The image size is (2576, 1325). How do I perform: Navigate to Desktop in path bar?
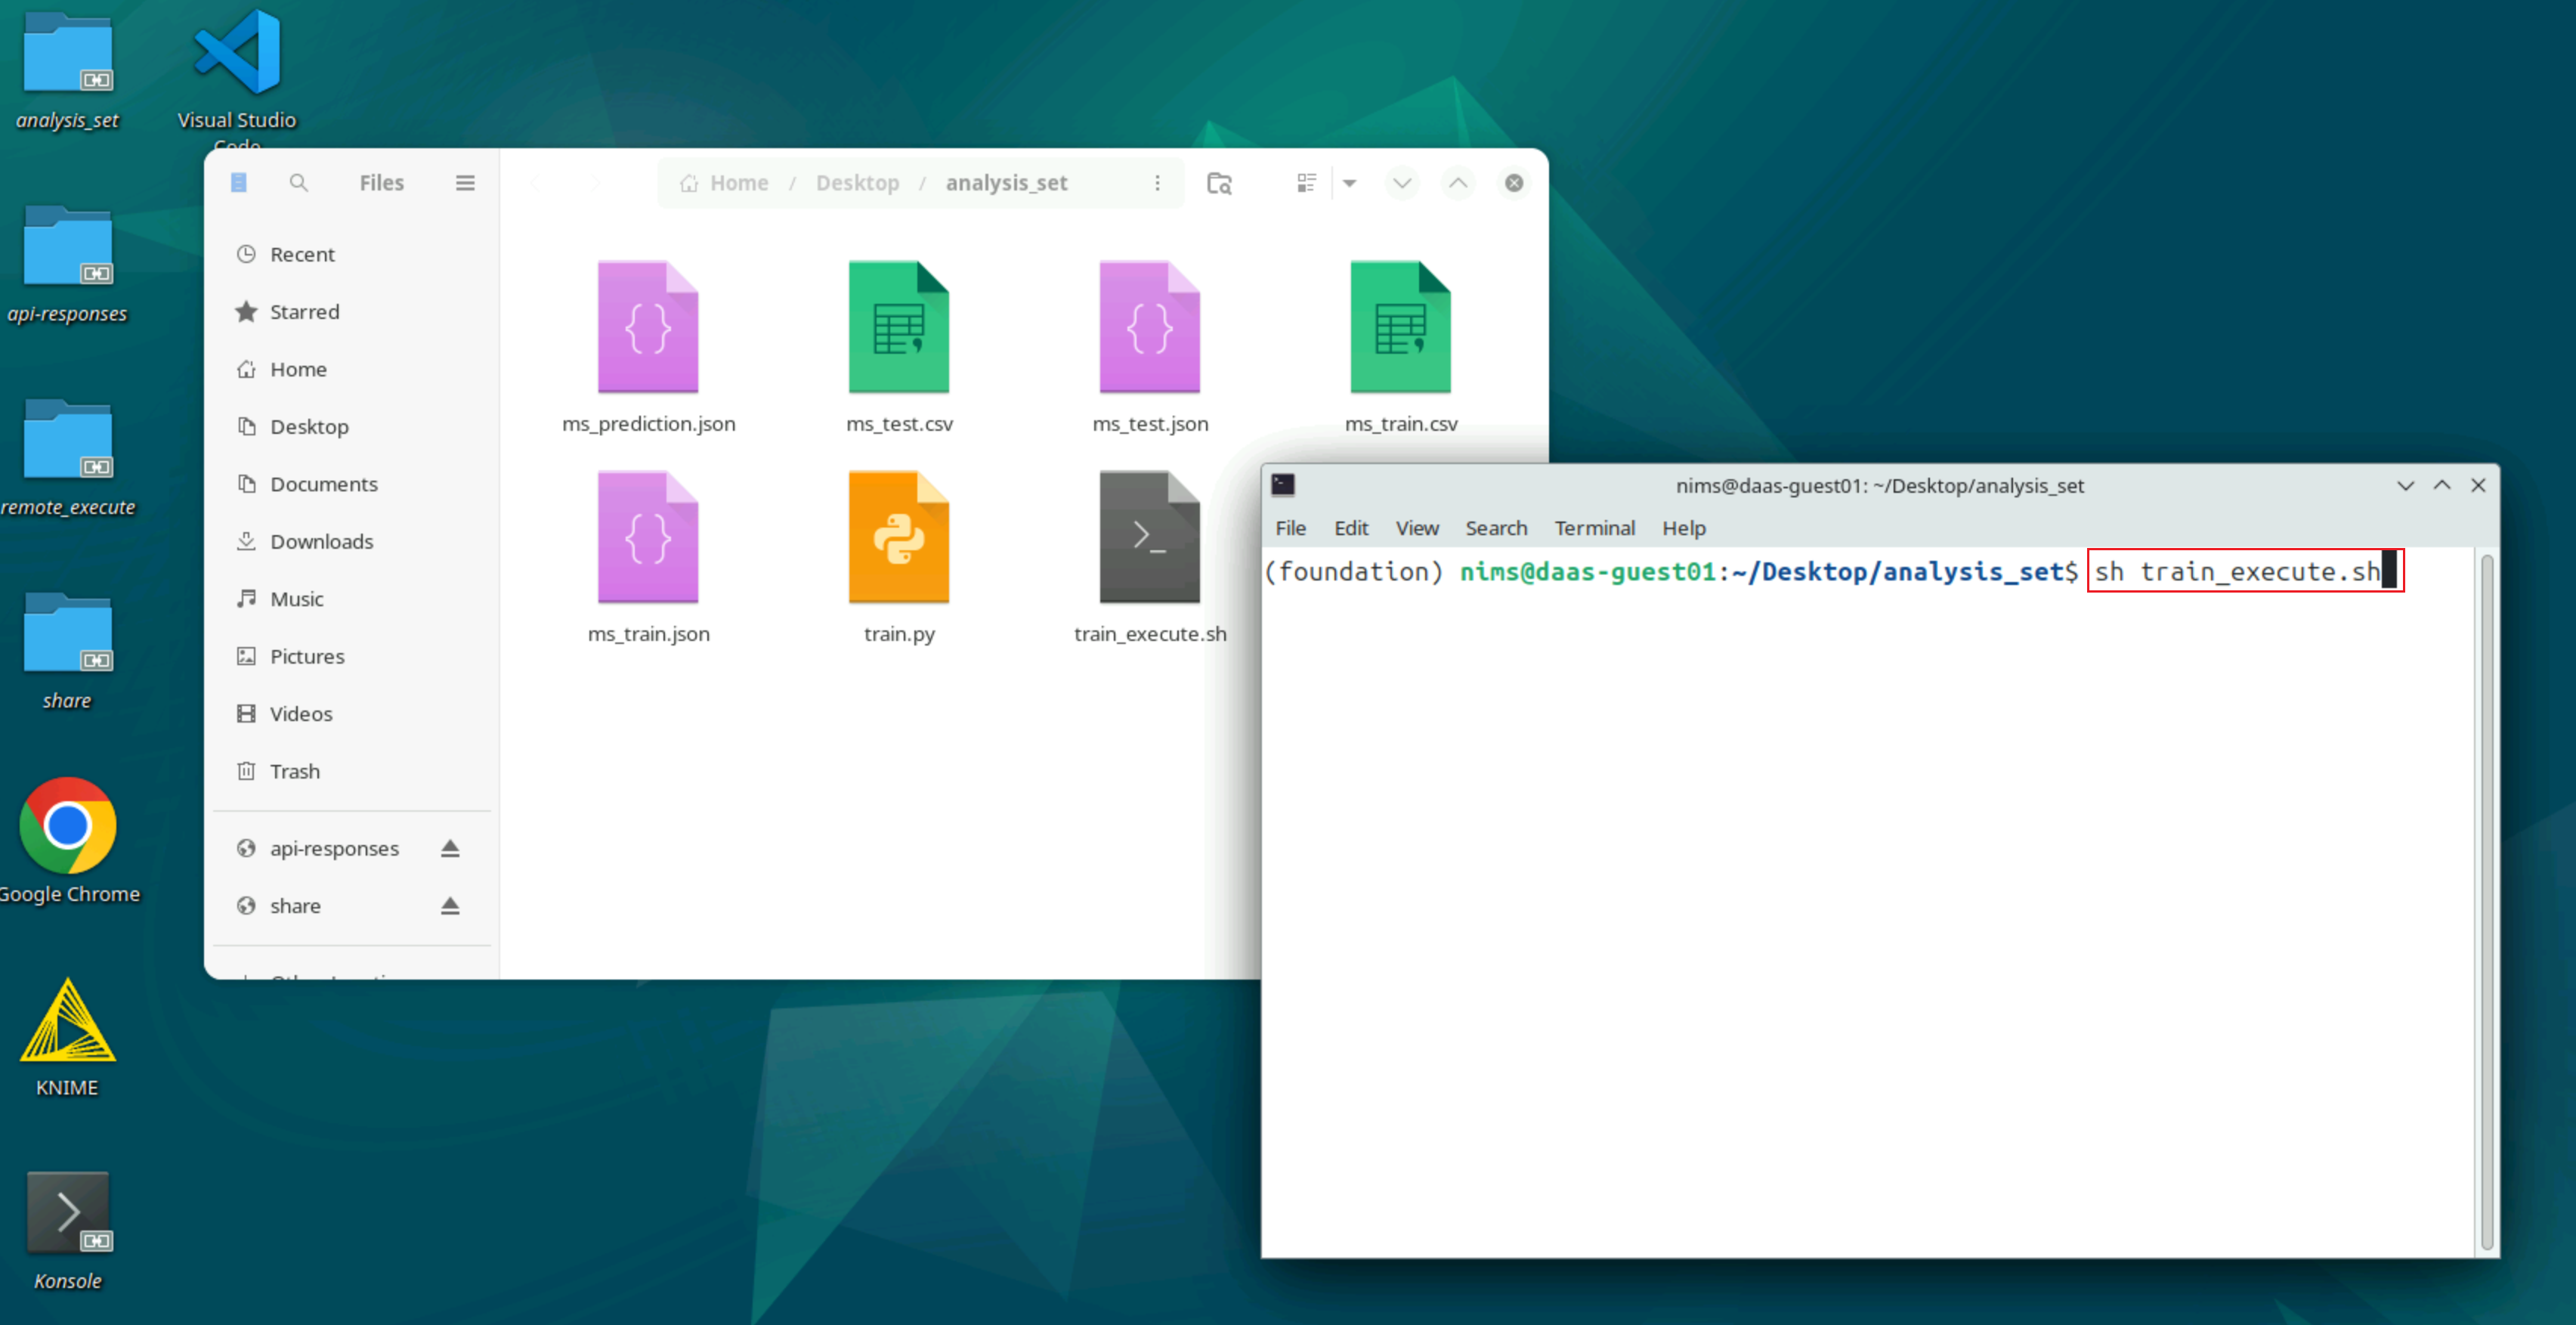click(857, 183)
